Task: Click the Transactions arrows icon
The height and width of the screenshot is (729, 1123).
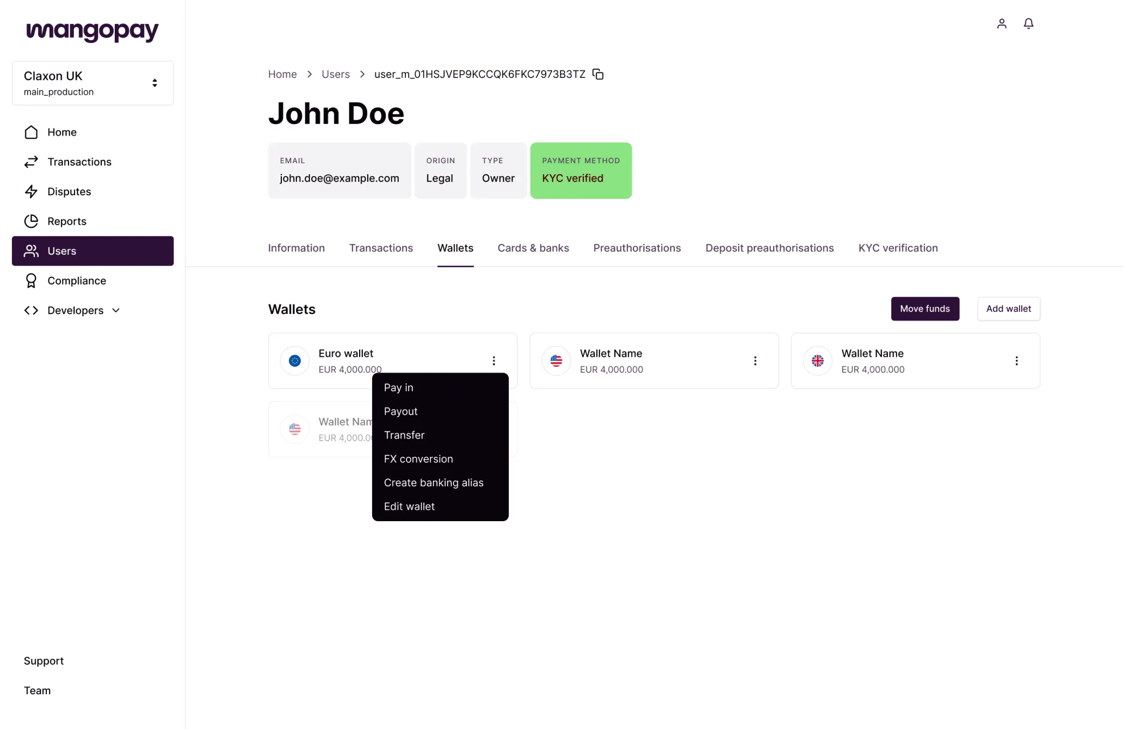Action: pos(31,162)
